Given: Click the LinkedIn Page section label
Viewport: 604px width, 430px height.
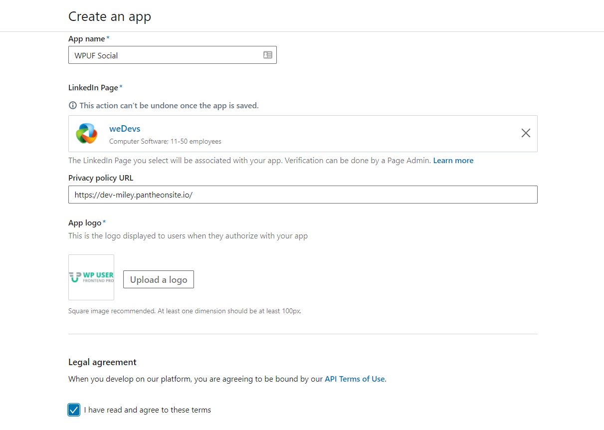Looking at the screenshot, I should (x=91, y=87).
